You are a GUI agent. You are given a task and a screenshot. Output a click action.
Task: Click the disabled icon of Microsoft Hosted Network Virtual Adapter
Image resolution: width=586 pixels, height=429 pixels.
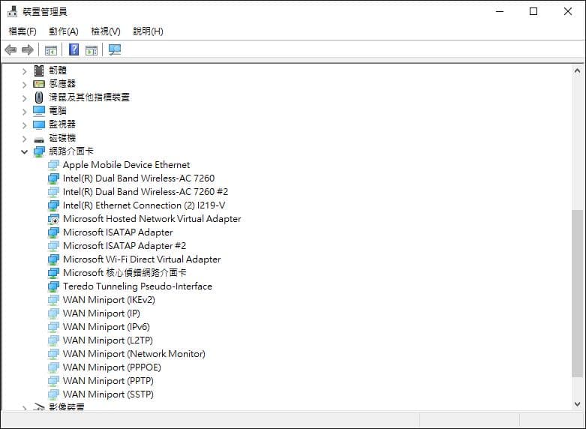tap(53, 219)
